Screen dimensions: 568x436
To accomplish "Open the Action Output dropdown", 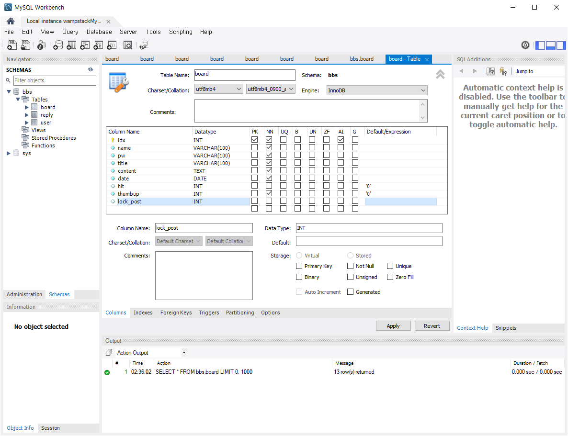I will (x=184, y=352).
